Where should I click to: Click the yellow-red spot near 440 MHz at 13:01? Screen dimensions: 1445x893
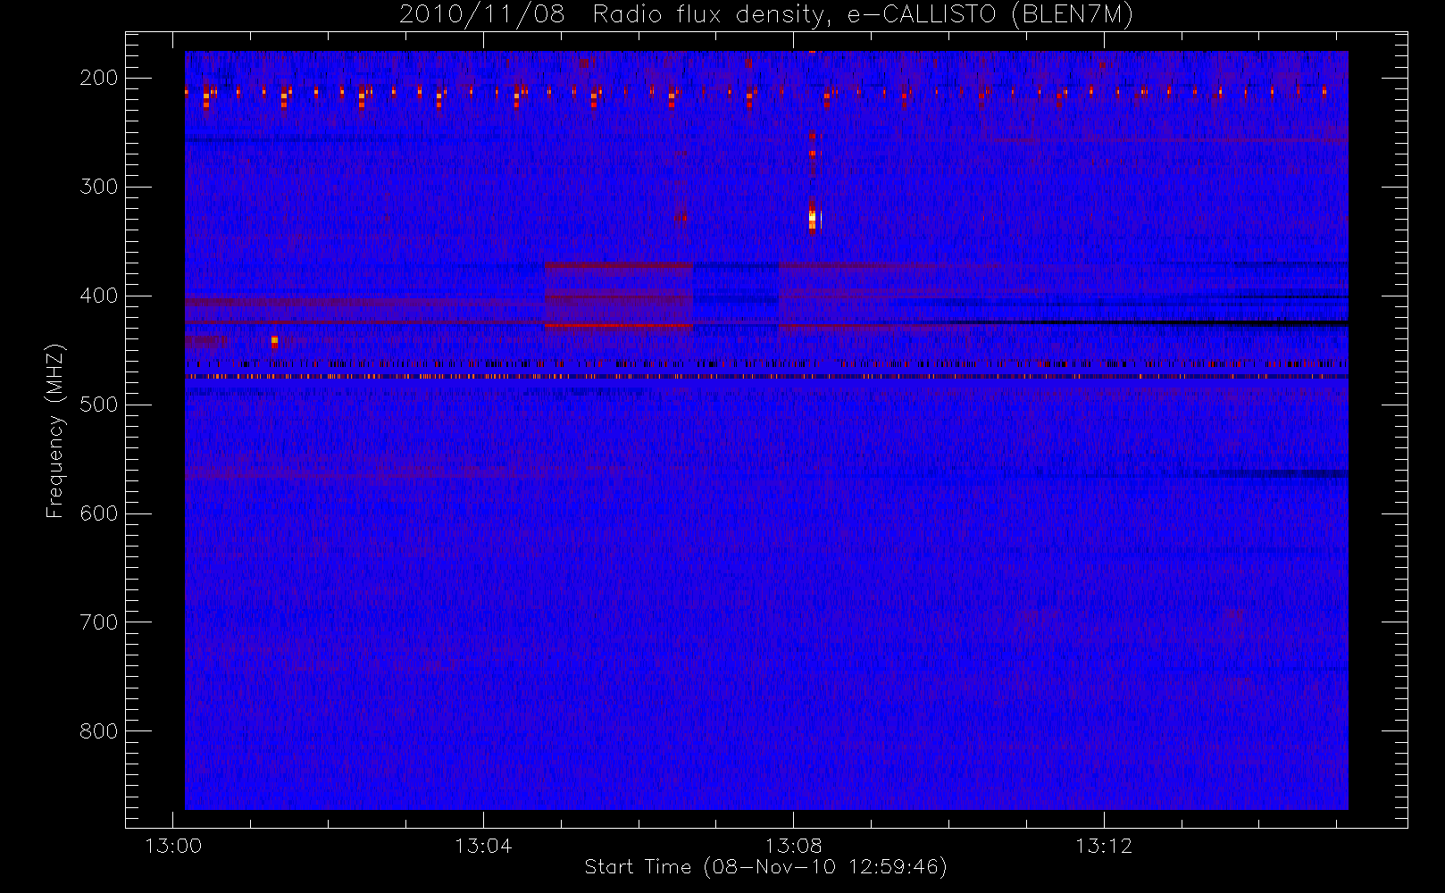click(274, 341)
